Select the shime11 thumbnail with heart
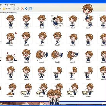This screenshot has height=106, width=106. 11,38
